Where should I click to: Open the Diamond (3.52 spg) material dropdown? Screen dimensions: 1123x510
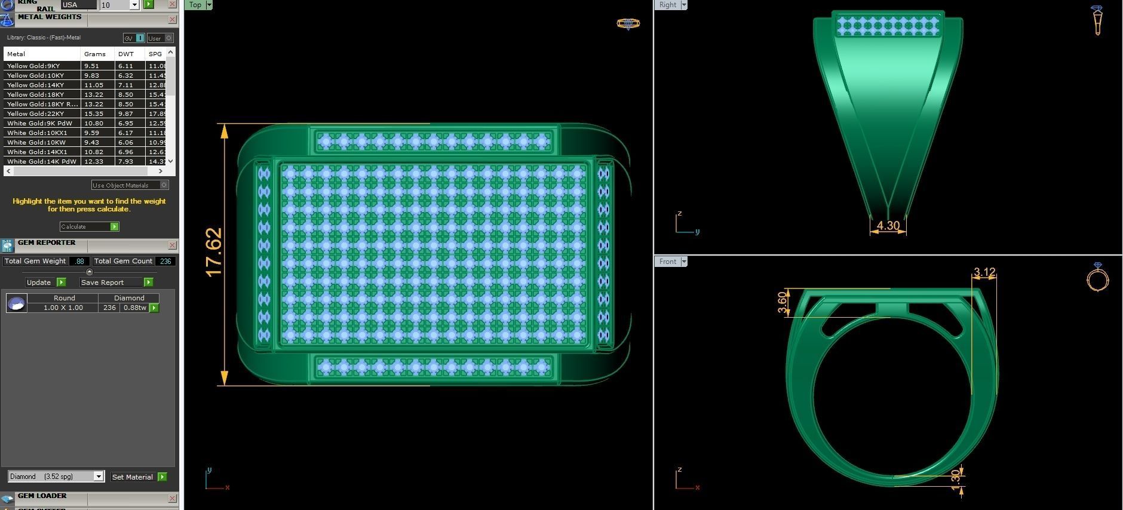[x=99, y=476]
